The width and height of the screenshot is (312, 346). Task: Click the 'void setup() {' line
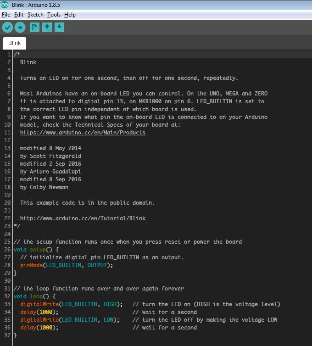[x=36, y=250]
